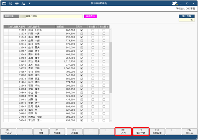Click F1 ヘルプ function key
The height and width of the screenshot is (140, 198).
(x=8, y=132)
